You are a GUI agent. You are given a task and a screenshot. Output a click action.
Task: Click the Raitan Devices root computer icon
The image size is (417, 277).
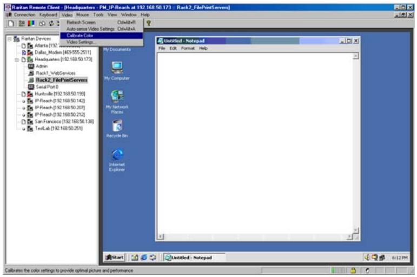16,39
